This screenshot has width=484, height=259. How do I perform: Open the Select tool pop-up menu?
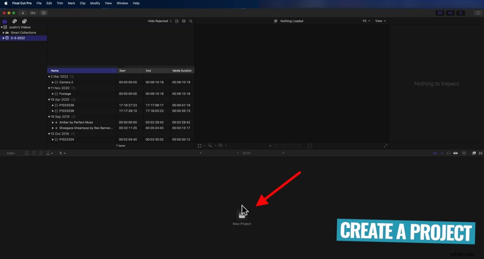click(62, 153)
